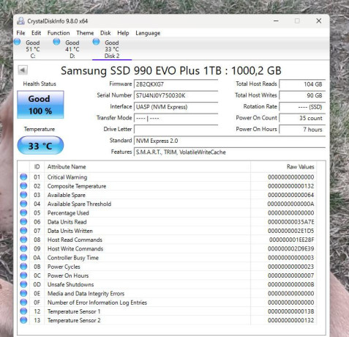
Task: Click the blue status orb for D: drive
Action: 56,42
